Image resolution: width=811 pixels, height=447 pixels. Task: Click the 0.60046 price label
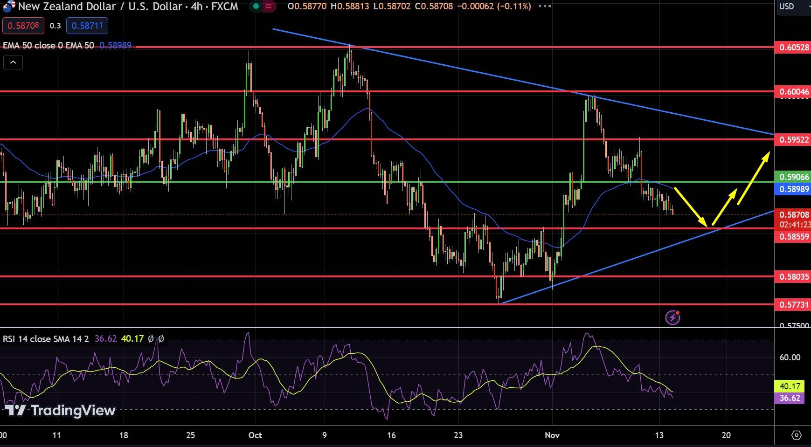[x=792, y=92]
